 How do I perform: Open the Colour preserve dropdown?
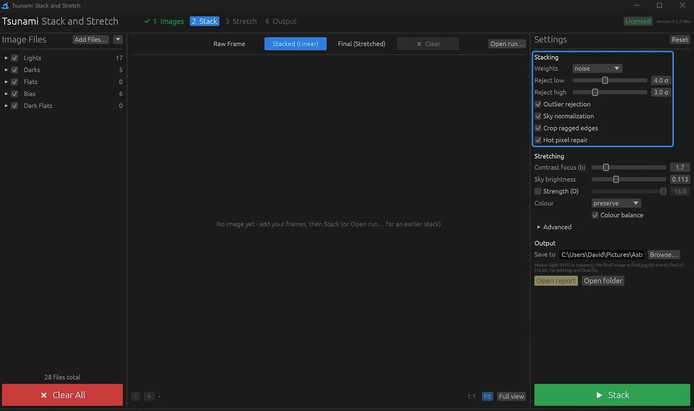tap(616, 203)
